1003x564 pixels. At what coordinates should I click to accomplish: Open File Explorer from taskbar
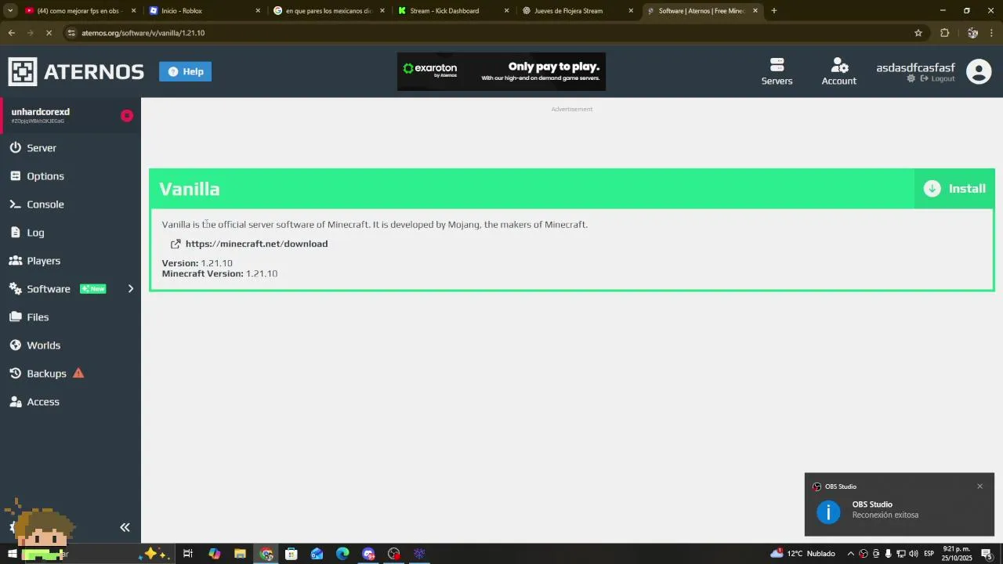[x=240, y=554]
